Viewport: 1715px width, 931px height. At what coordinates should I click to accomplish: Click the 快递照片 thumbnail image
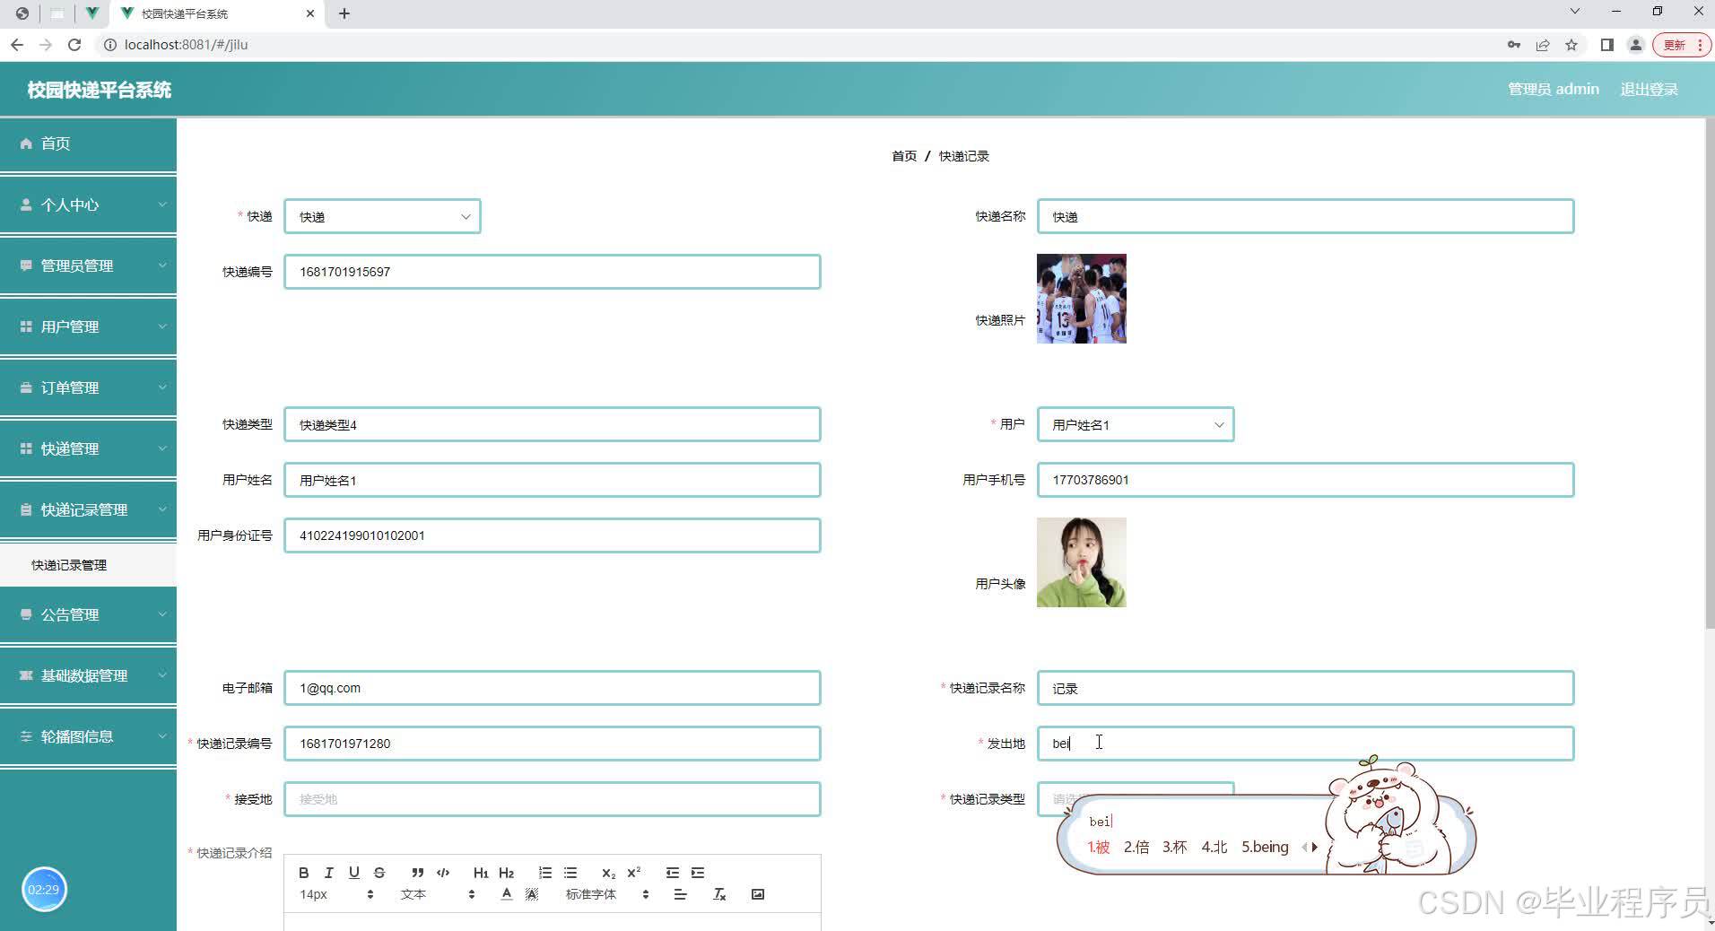[1082, 299]
